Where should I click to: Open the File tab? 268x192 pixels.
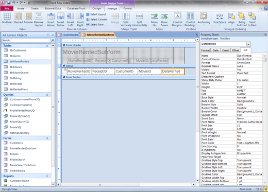7,8
